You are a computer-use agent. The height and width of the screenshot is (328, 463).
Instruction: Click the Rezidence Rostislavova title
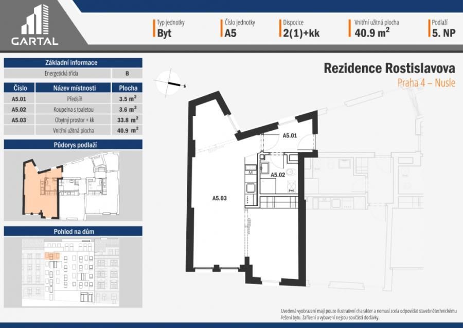pos(389,68)
